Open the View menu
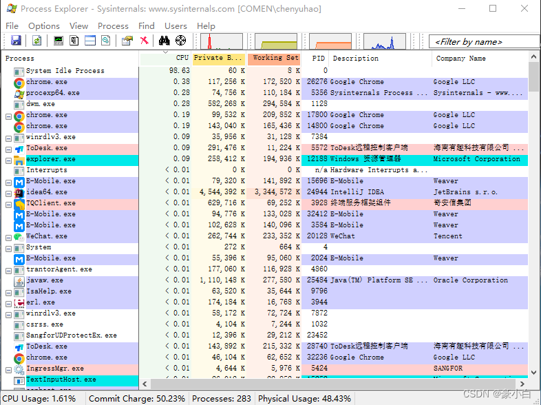The width and height of the screenshot is (541, 405). (x=78, y=26)
